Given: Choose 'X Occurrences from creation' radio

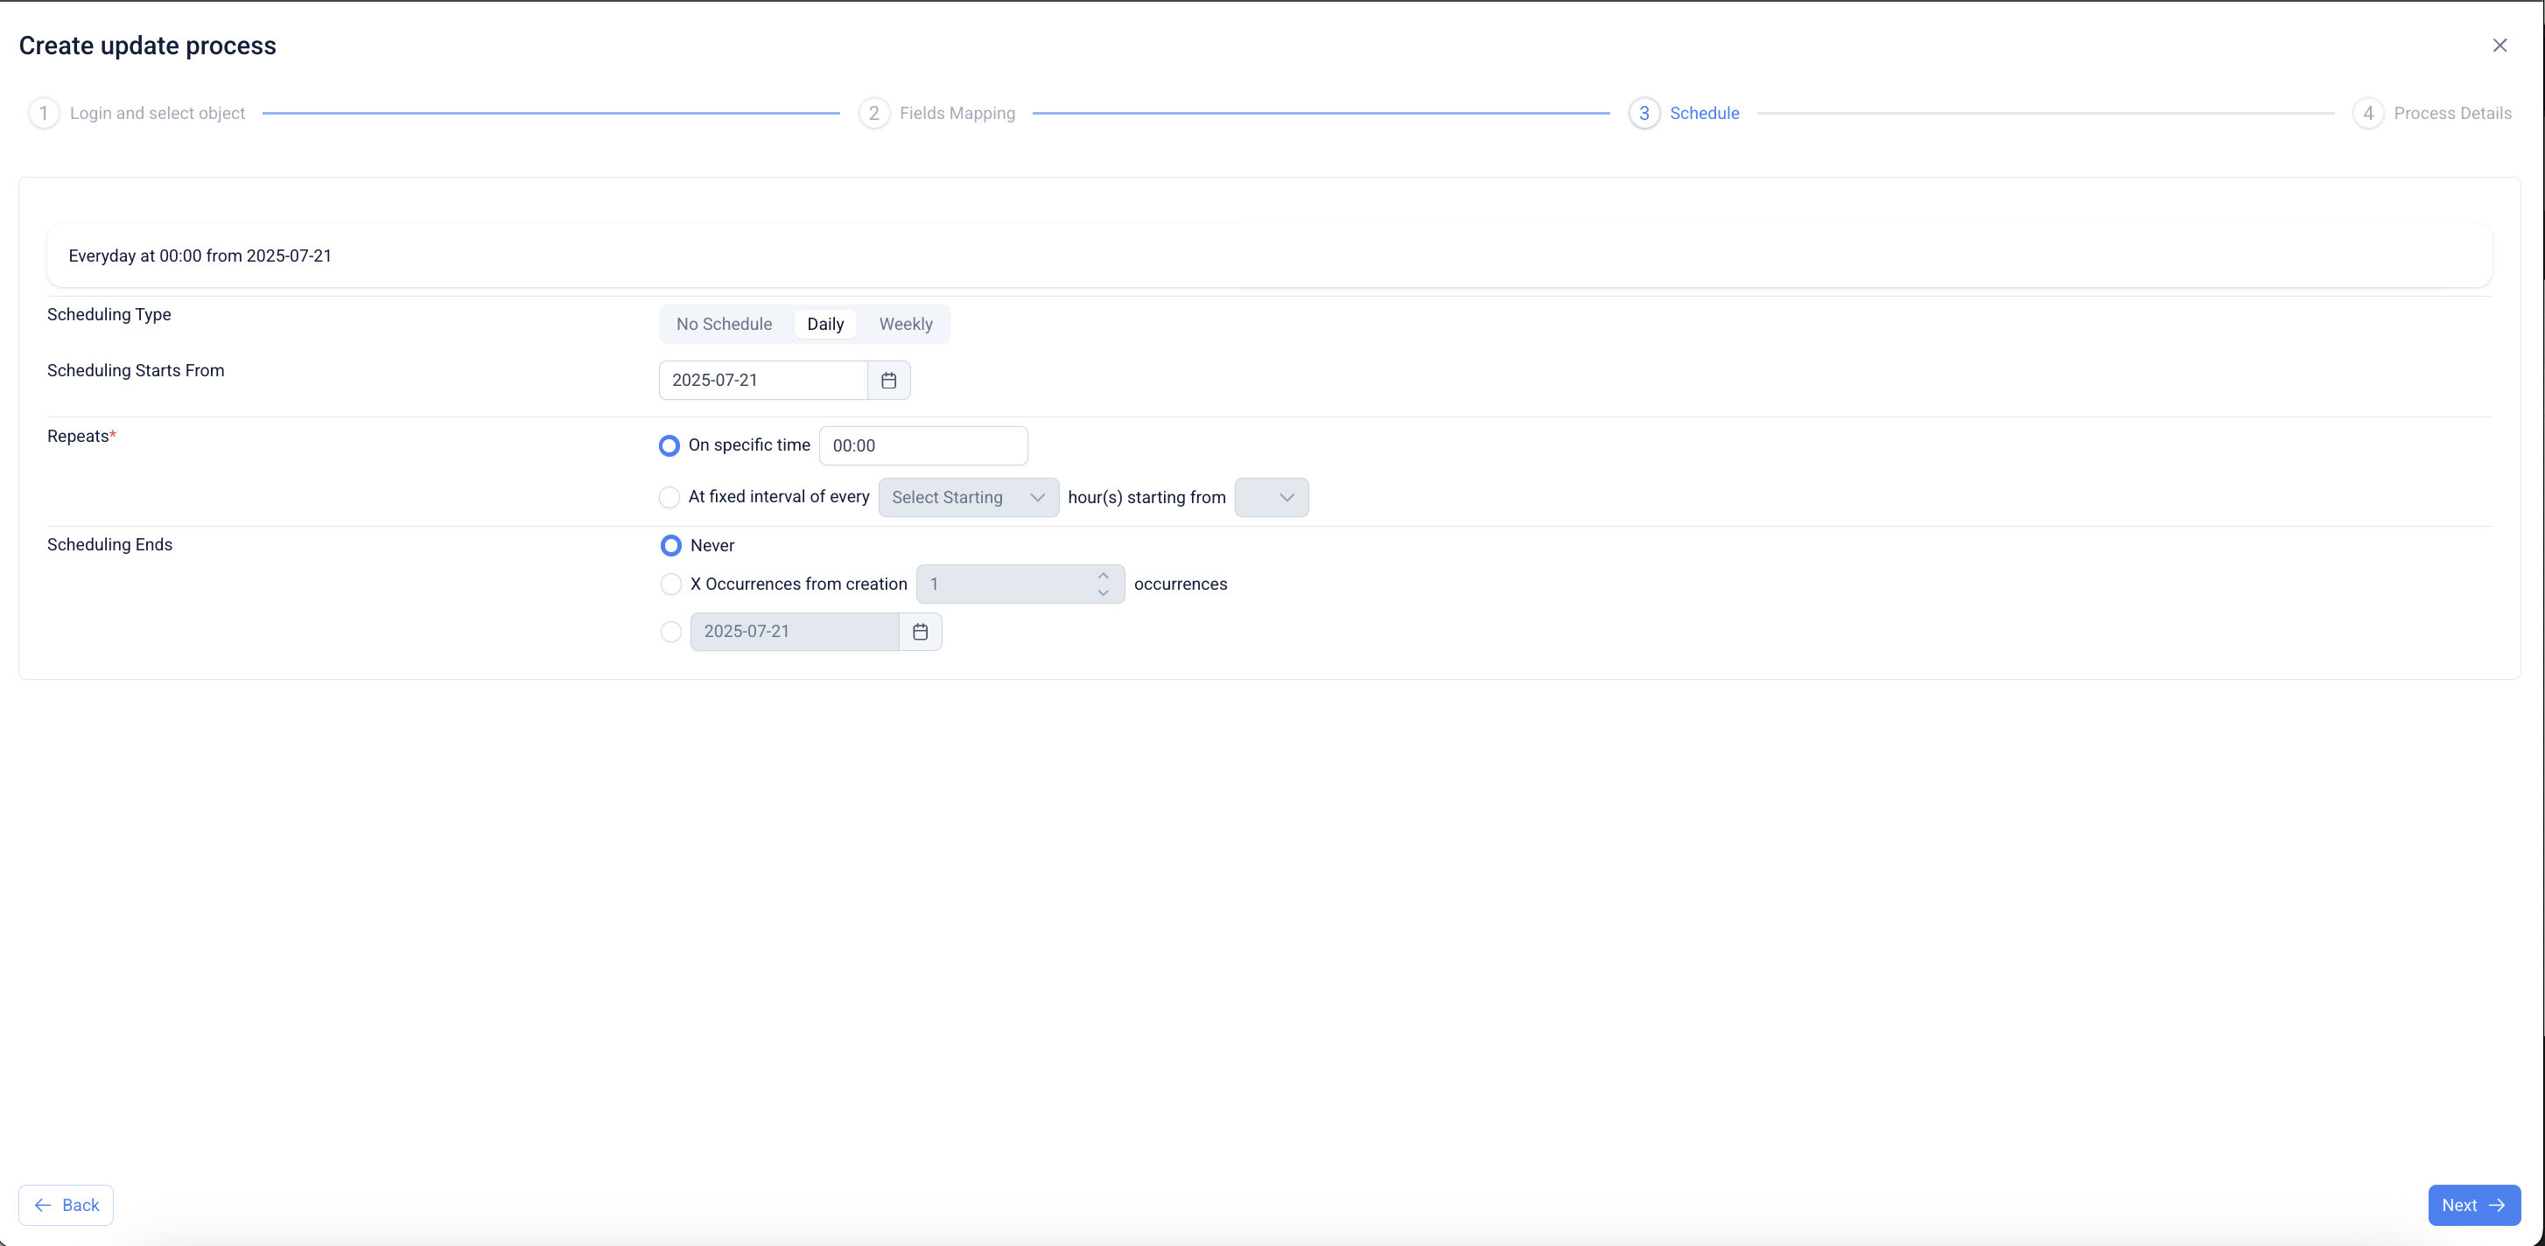Looking at the screenshot, I should click(671, 584).
